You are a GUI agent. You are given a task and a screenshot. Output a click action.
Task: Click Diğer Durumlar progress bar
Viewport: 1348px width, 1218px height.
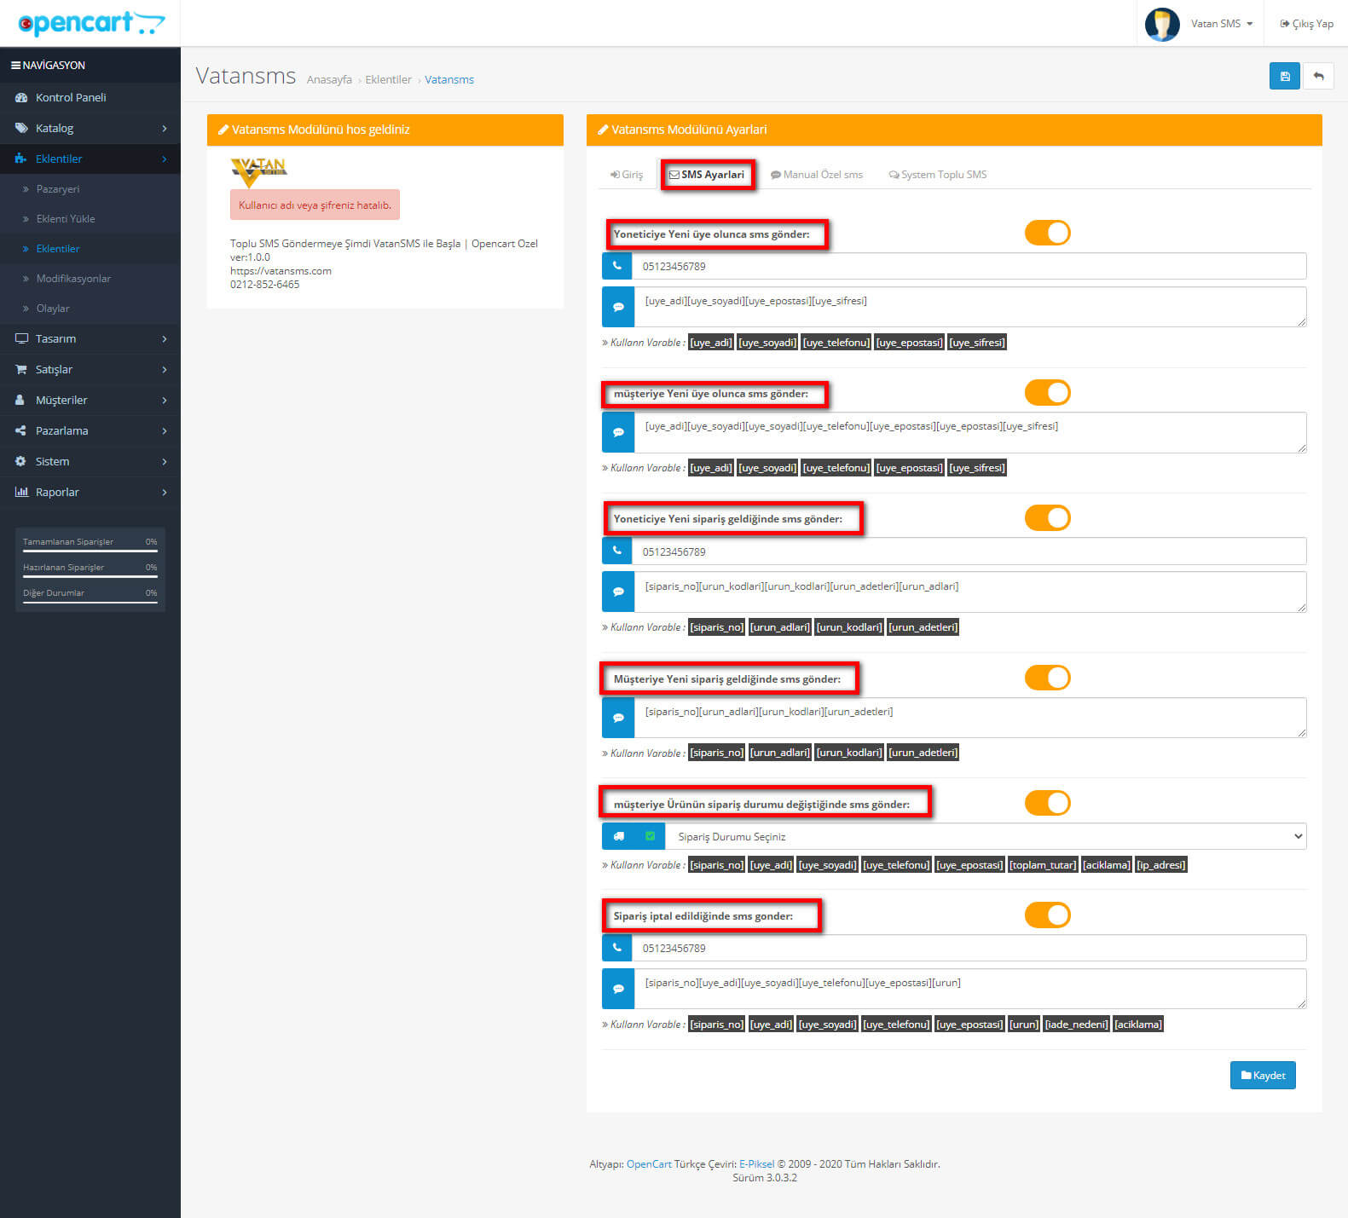pos(90,602)
